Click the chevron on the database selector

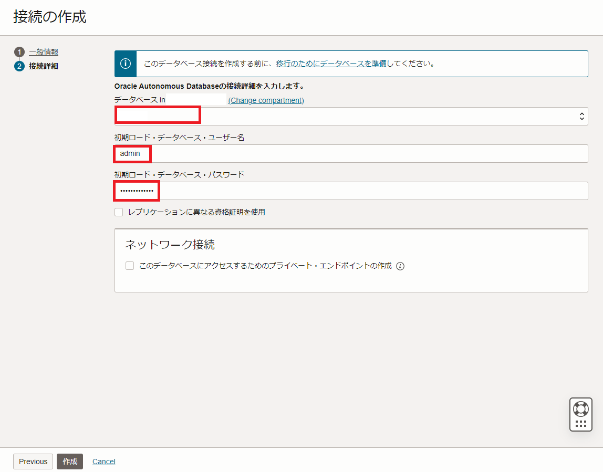pos(581,116)
